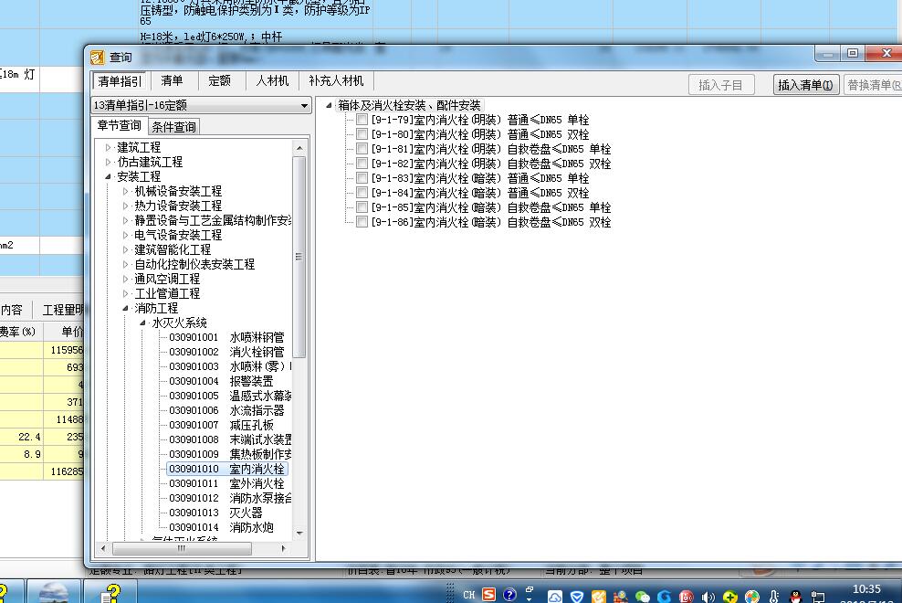This screenshot has width=902, height=603.
Task: Check item 9-1-80 明装 普通 双栓
Action: pyautogui.click(x=362, y=133)
